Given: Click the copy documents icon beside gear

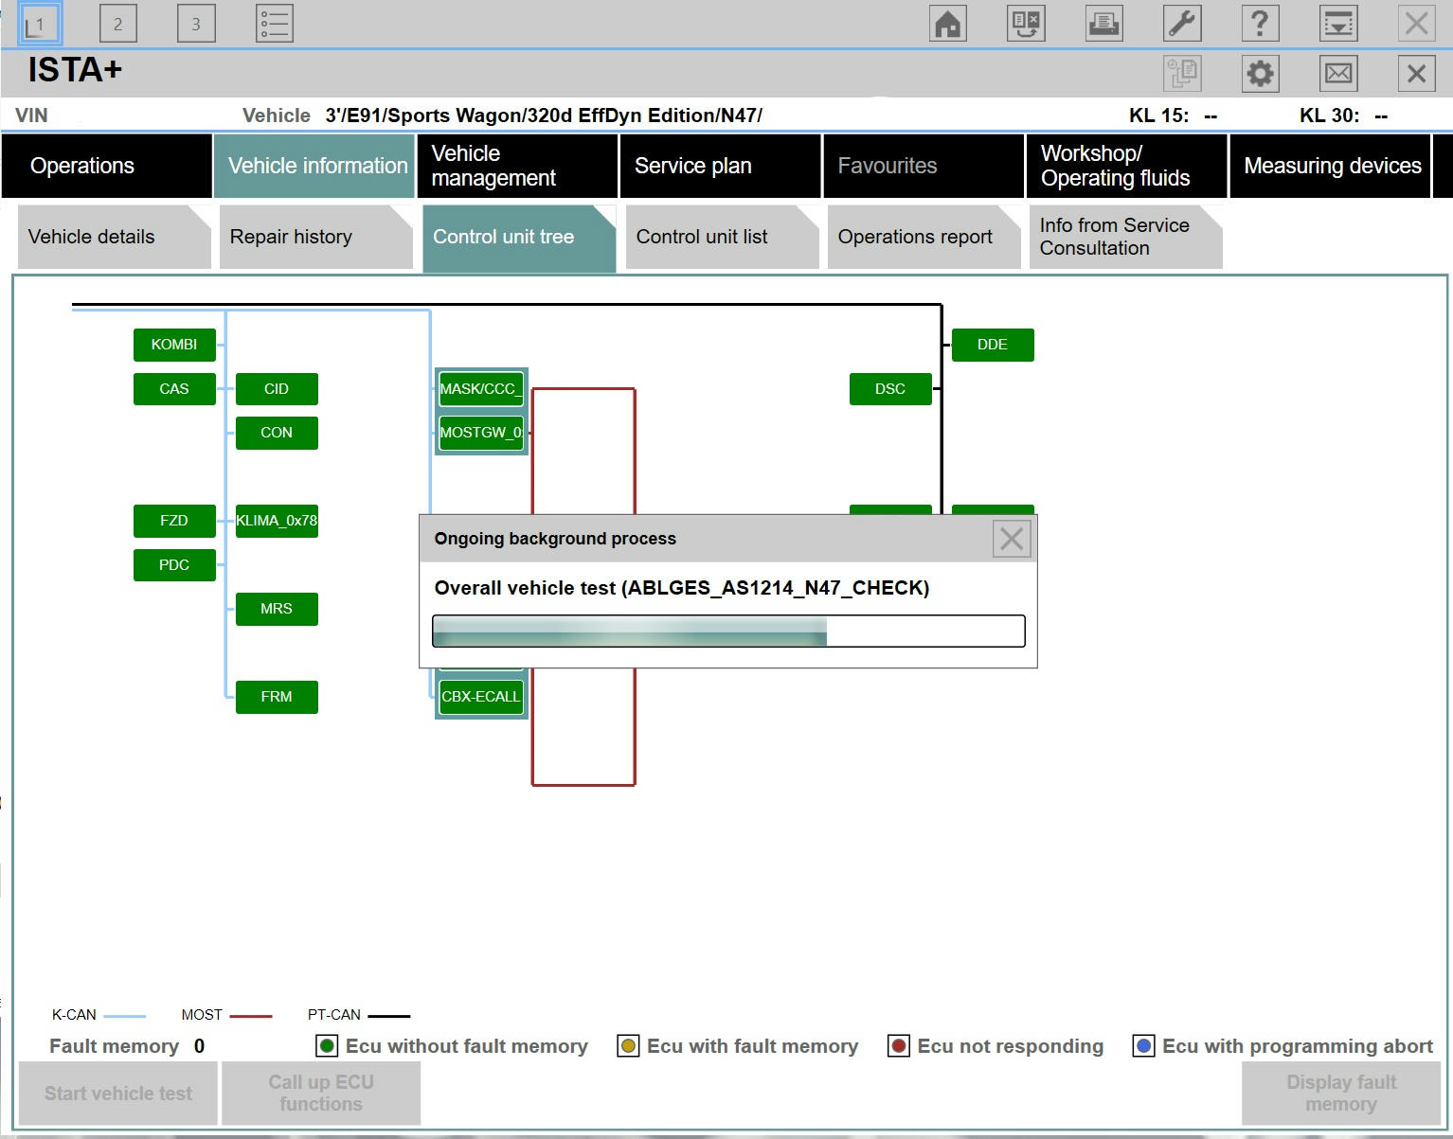Looking at the screenshot, I should [1182, 73].
